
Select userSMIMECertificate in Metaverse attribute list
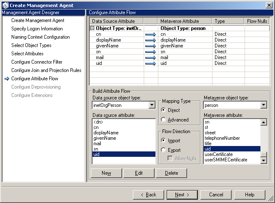[232, 160]
